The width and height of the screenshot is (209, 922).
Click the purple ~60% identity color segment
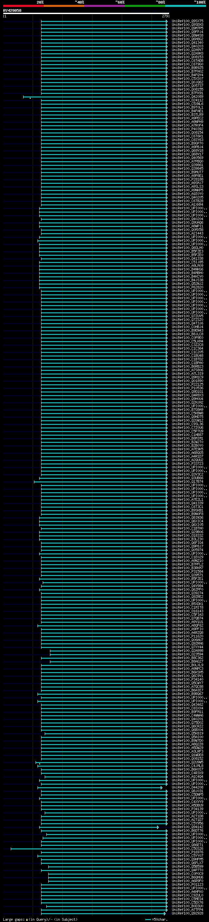coord(105,6)
